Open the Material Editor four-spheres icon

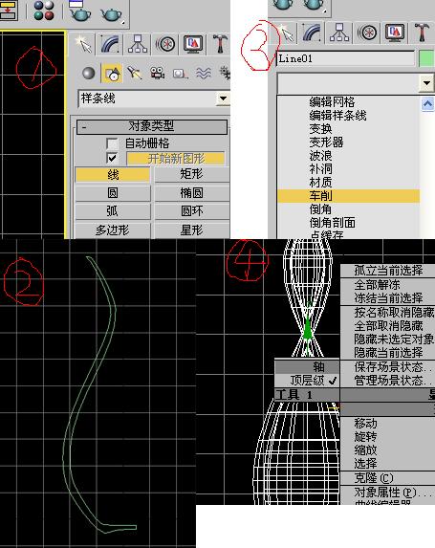pos(44,11)
